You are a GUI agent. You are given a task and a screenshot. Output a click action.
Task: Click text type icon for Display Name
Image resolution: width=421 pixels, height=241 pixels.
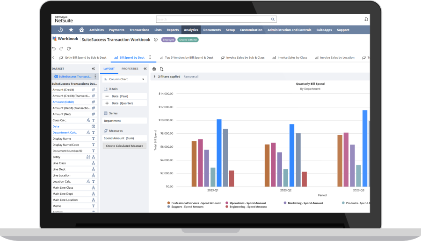point(94,138)
